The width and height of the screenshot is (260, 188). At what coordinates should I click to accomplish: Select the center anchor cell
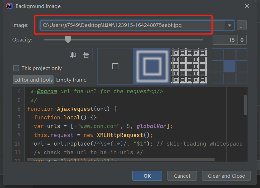pos(229,66)
